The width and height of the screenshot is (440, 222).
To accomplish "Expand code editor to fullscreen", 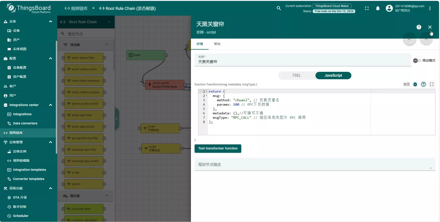I will pos(431,84).
